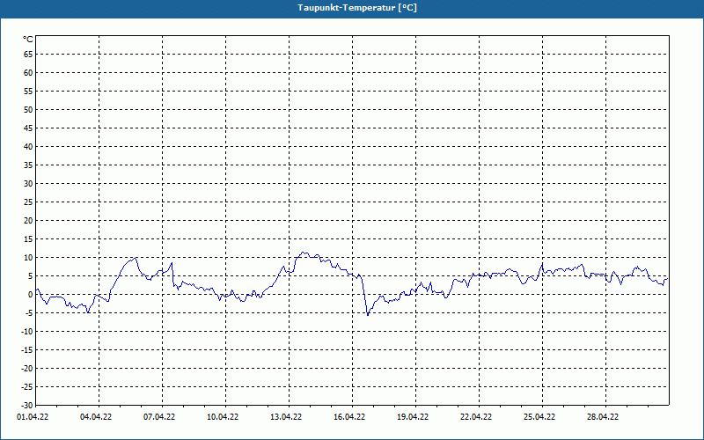
Task: Click the 60 y-axis label
Action: (x=28, y=73)
